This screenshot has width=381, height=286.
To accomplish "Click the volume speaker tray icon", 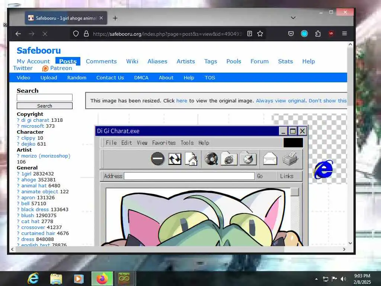I will click(x=343, y=279).
